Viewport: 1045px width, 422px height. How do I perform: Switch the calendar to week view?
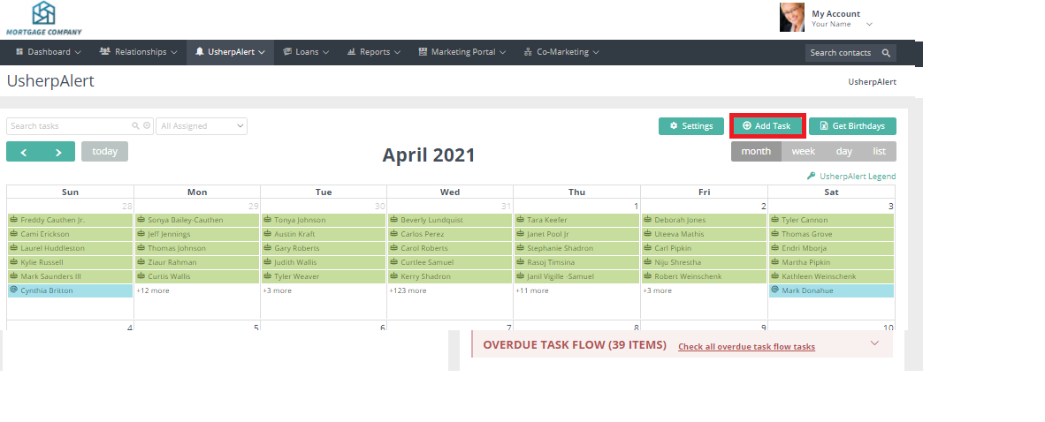(803, 151)
